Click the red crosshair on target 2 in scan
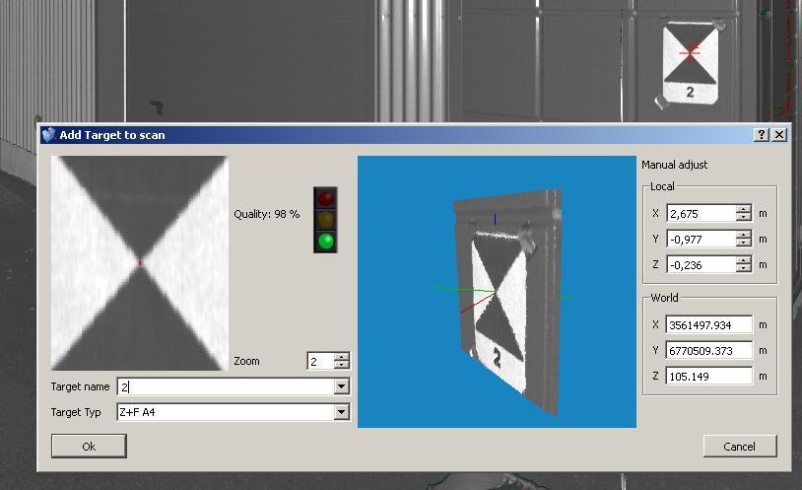Screen dimensions: 802x490 coord(690,52)
